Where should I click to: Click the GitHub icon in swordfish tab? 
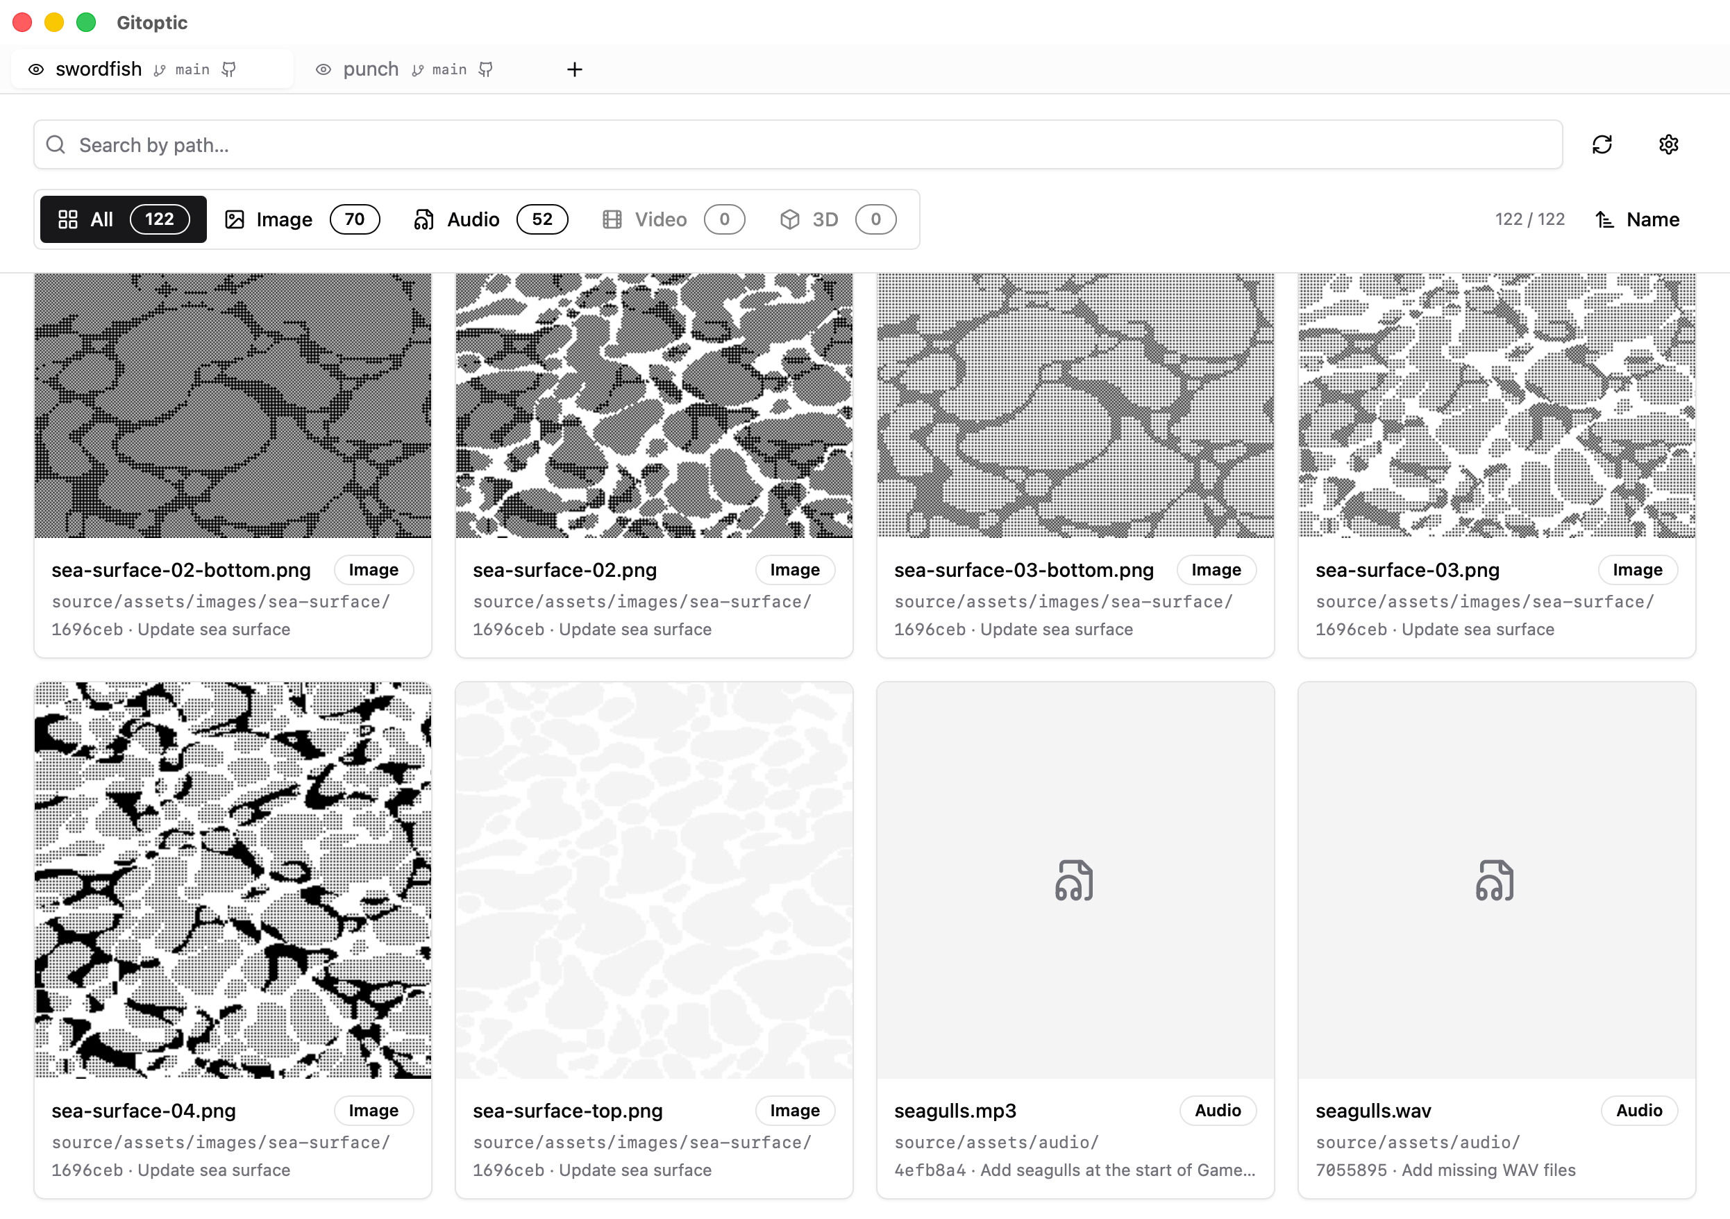[x=229, y=69]
